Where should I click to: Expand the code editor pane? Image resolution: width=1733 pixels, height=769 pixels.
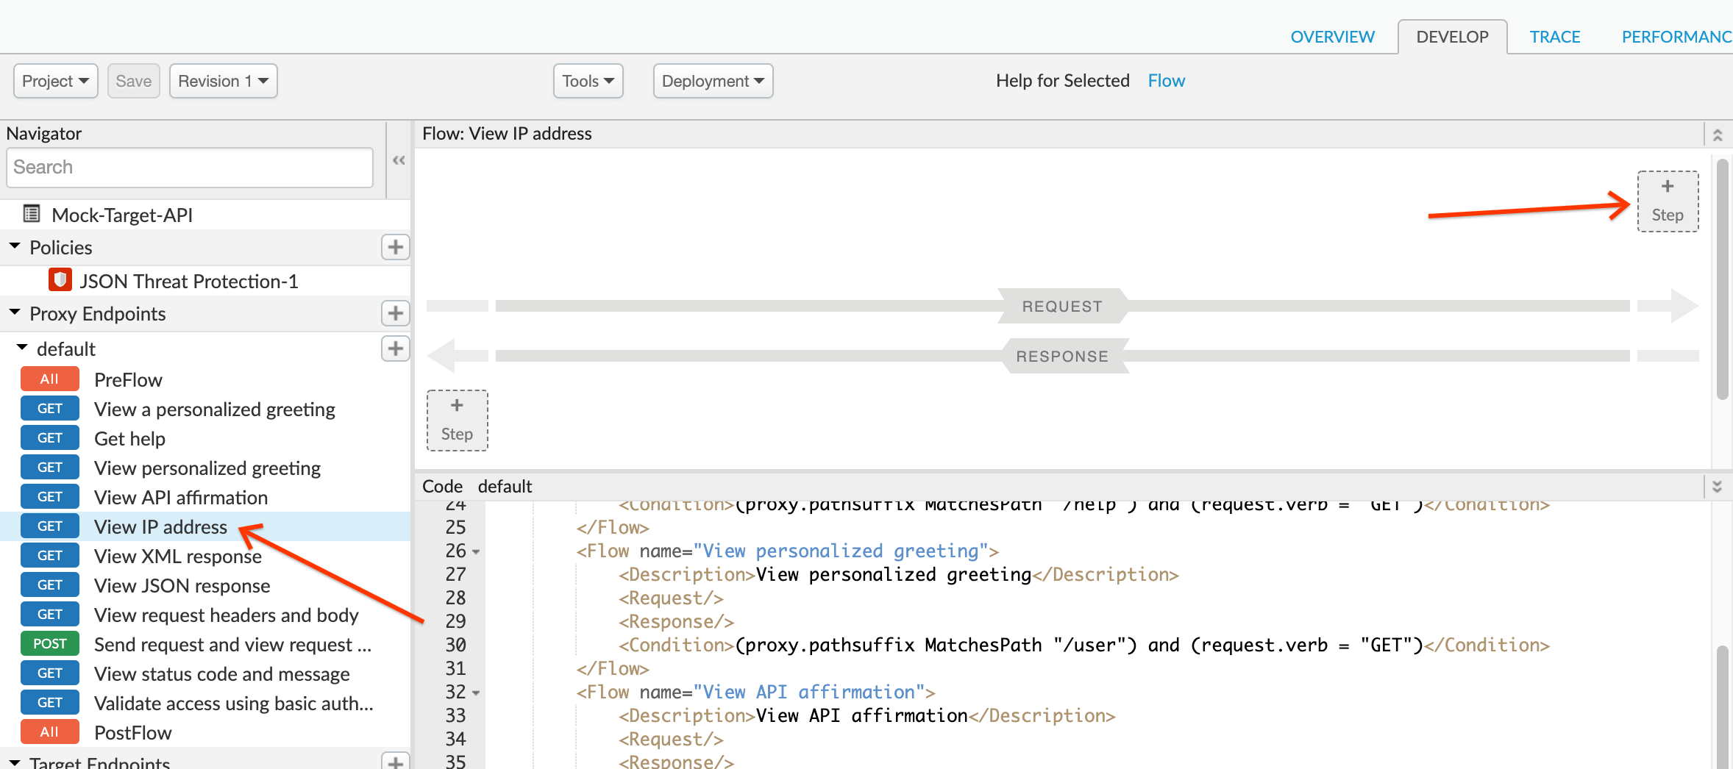[x=1717, y=487]
